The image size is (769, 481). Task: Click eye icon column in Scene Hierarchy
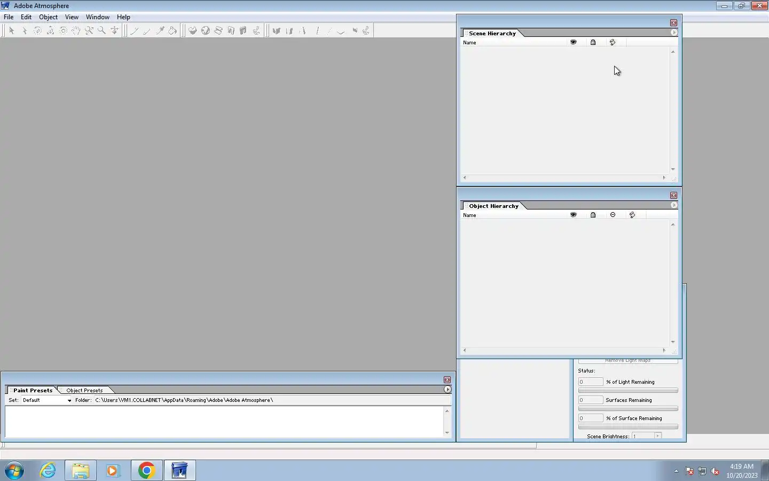point(574,42)
